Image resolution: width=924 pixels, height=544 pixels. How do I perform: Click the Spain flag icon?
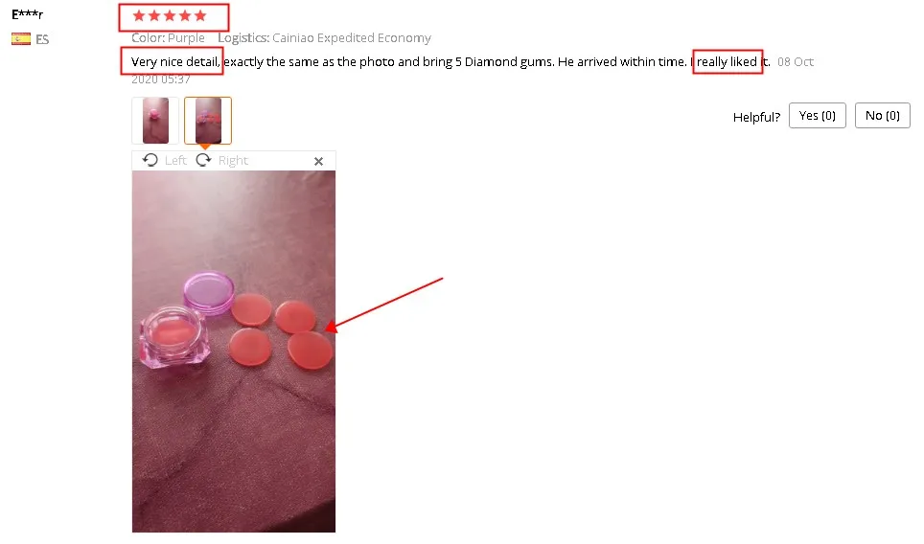click(x=21, y=39)
